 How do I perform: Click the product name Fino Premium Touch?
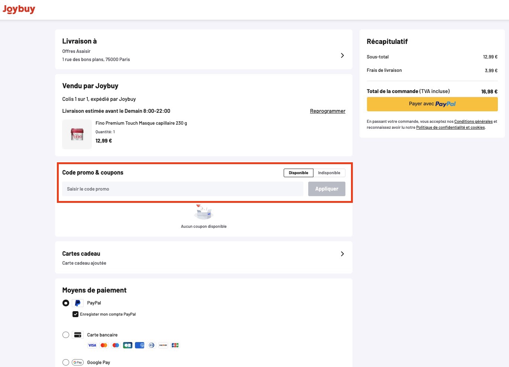[x=141, y=123]
